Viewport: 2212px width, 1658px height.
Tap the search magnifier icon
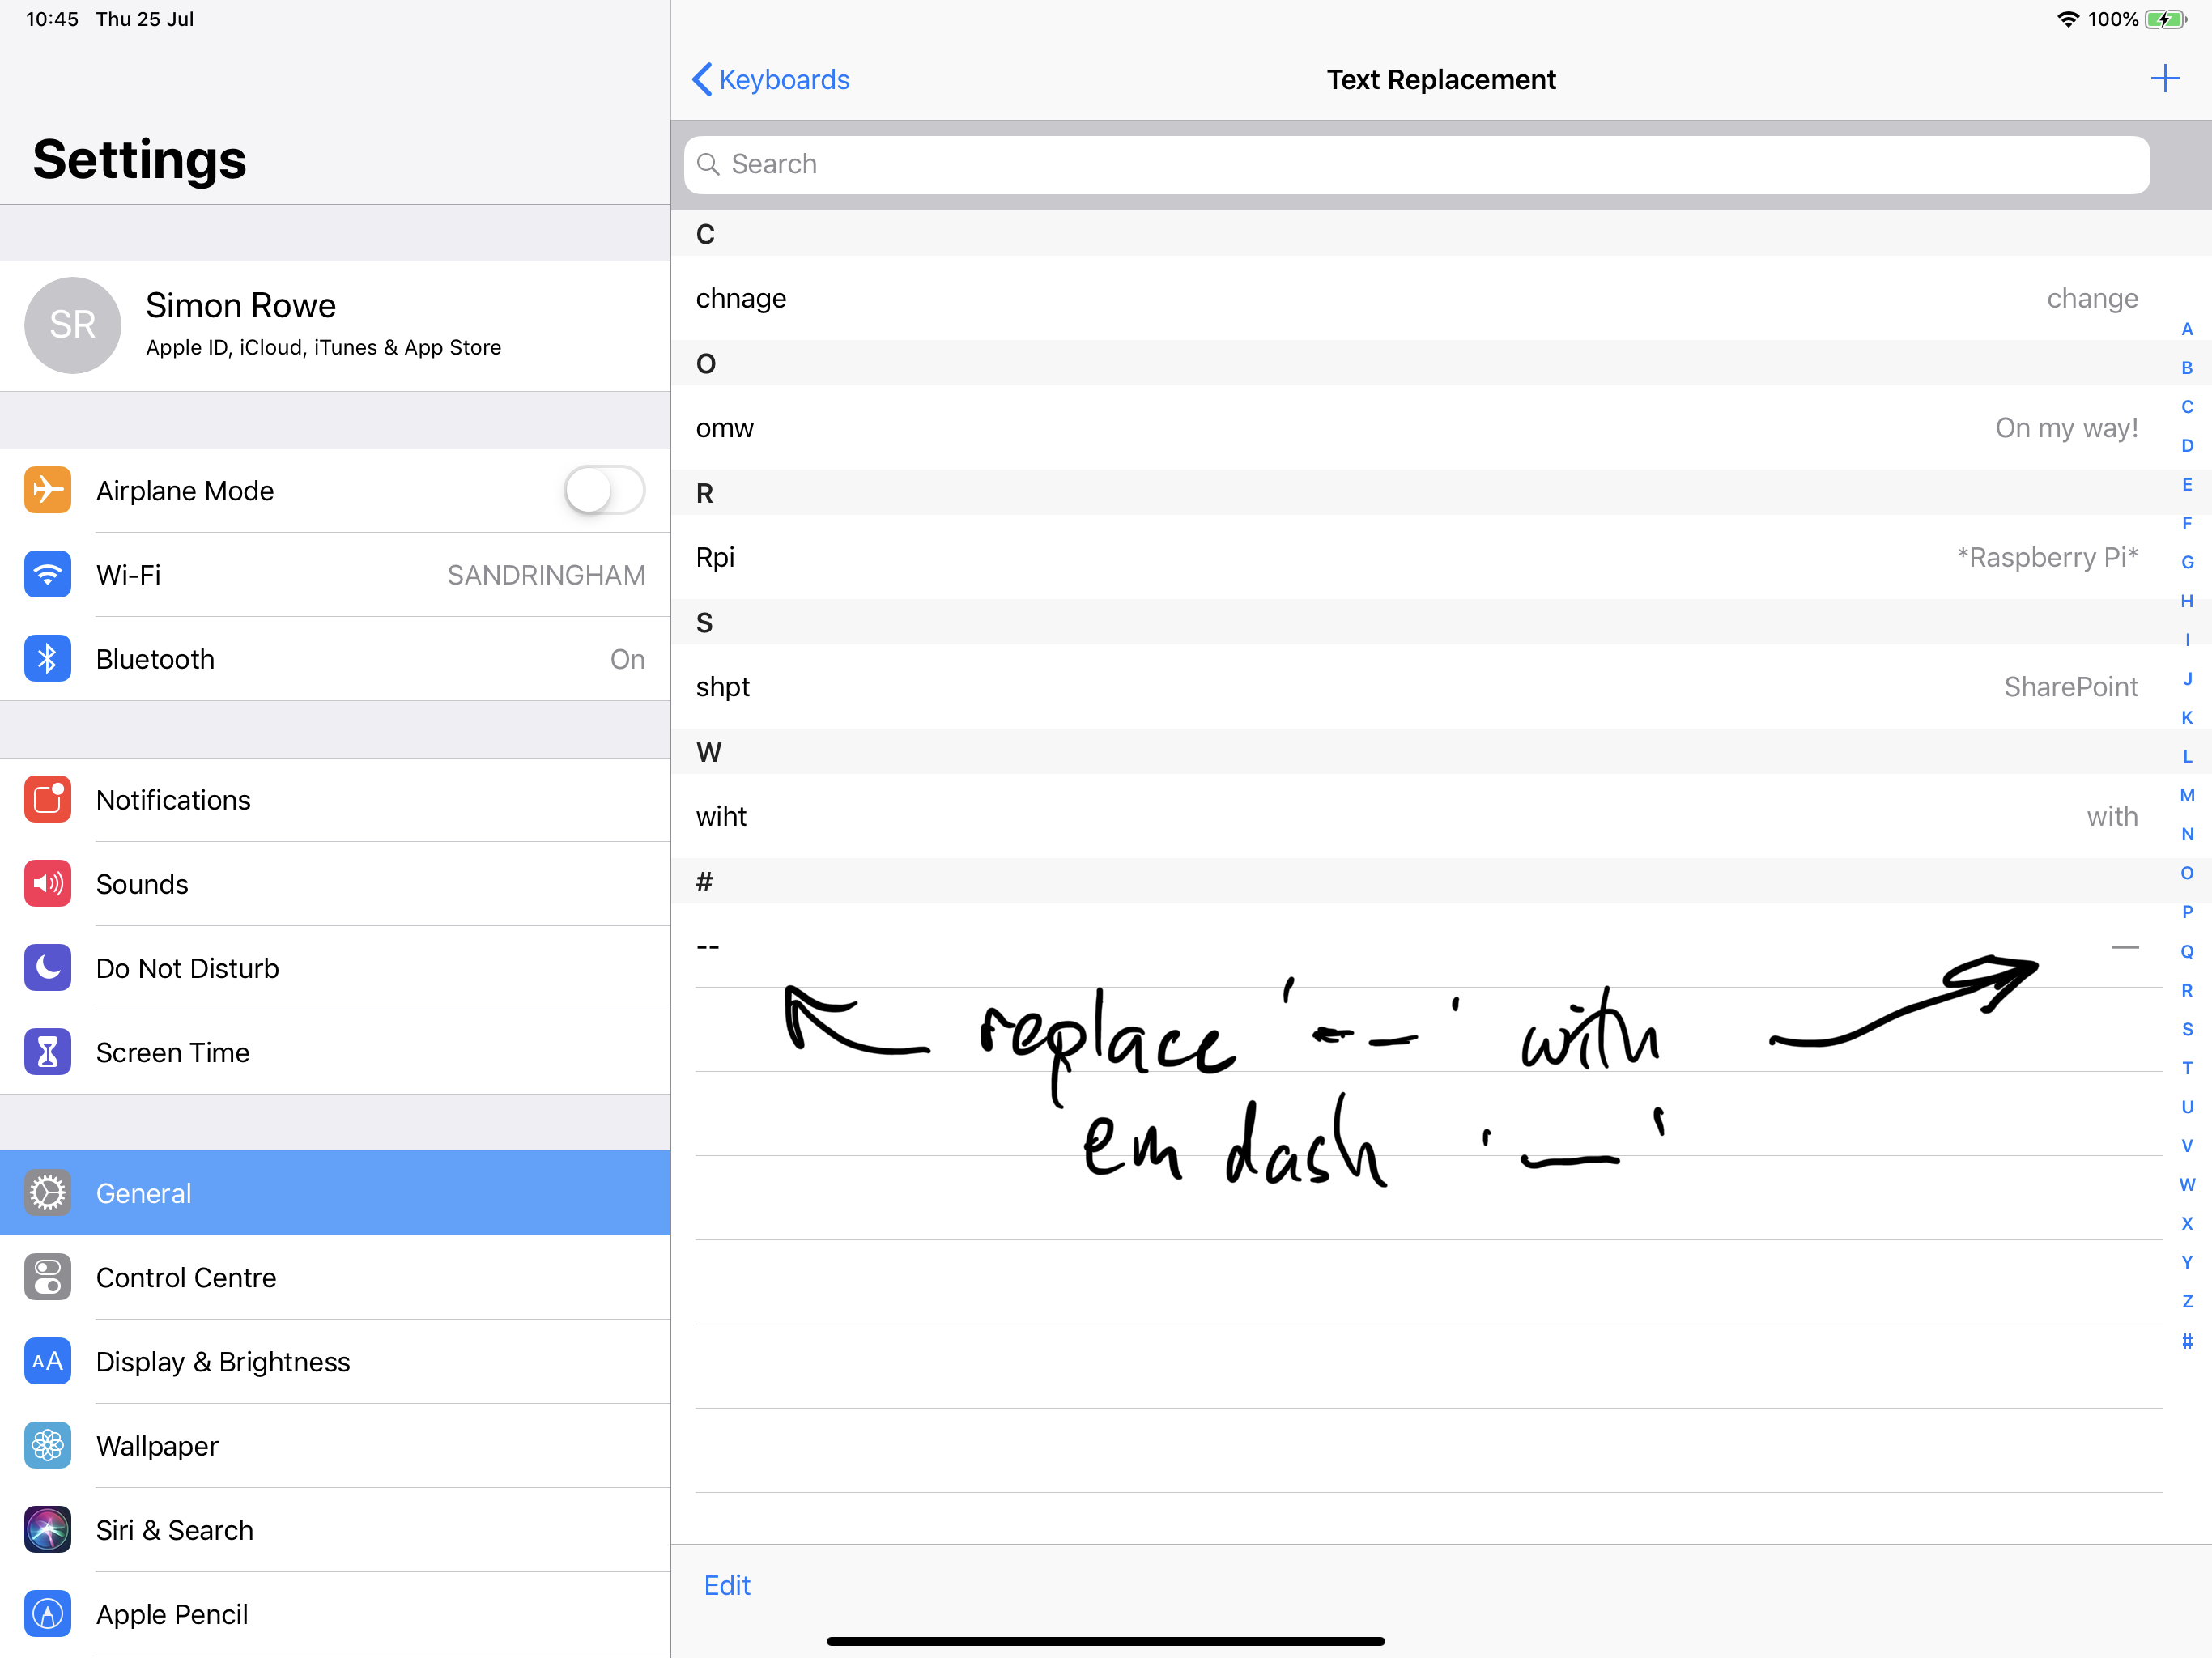(x=708, y=164)
